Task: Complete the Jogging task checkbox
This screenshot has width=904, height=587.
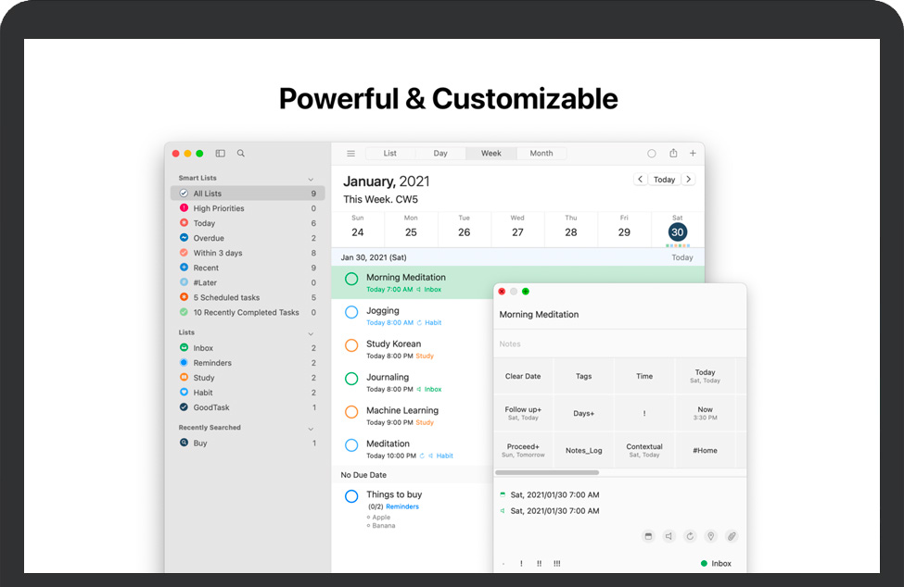Action: click(x=351, y=313)
